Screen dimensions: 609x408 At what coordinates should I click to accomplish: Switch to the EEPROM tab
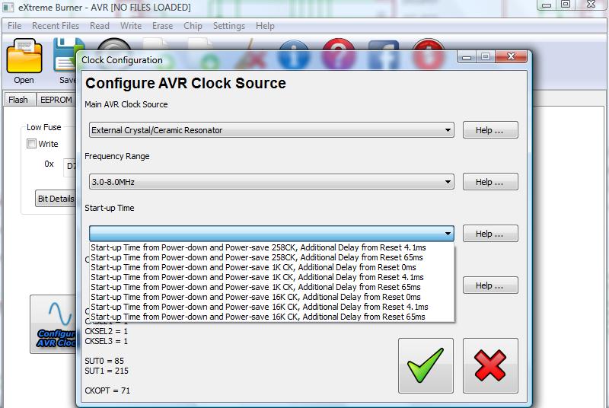click(56, 100)
